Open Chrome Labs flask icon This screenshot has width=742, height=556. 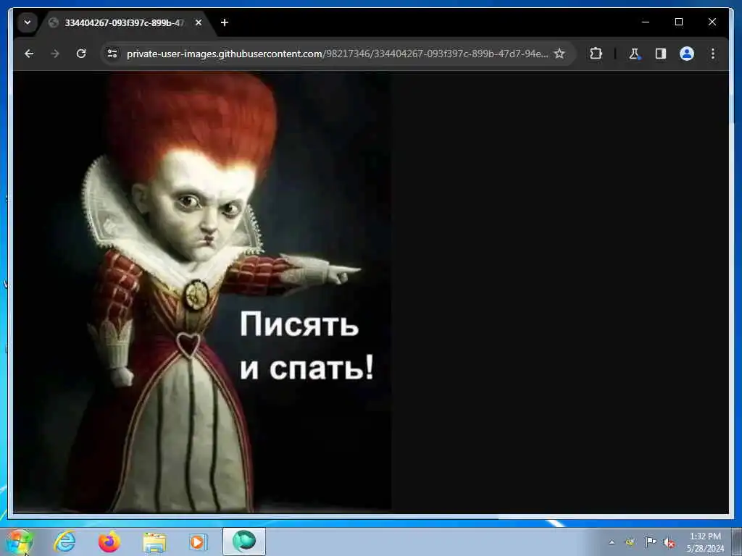click(635, 54)
